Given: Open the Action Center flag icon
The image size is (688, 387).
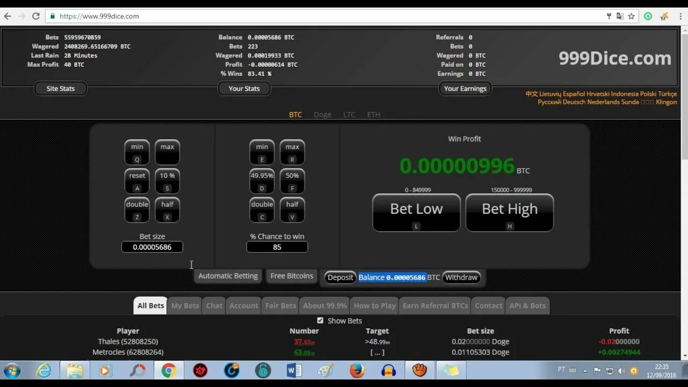Looking at the screenshot, I should (x=597, y=371).
